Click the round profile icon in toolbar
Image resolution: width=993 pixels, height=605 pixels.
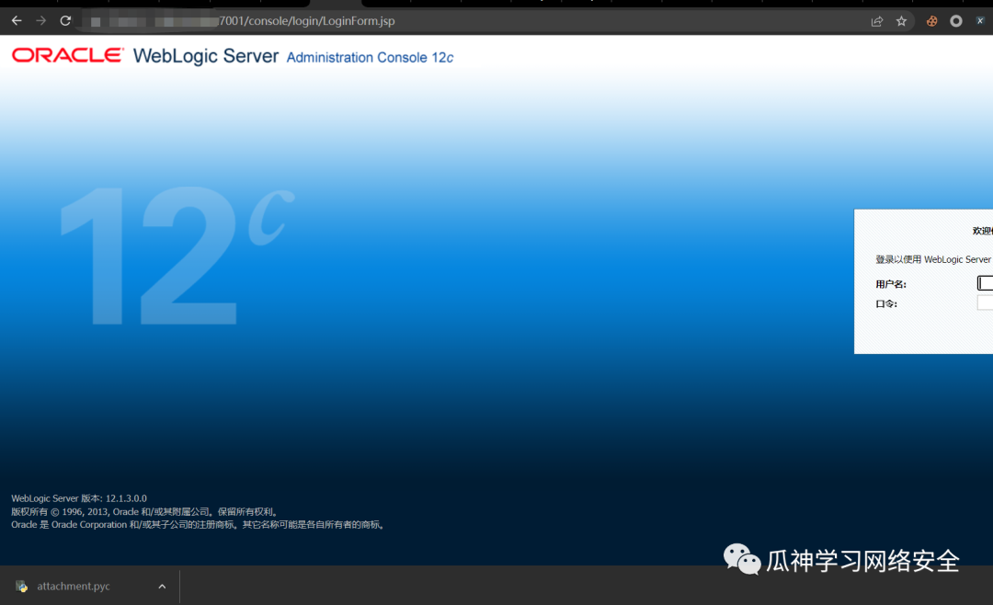pyautogui.click(x=956, y=21)
